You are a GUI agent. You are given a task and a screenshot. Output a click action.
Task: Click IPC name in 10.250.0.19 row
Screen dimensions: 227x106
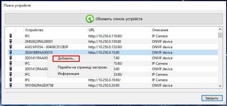tap(27, 80)
